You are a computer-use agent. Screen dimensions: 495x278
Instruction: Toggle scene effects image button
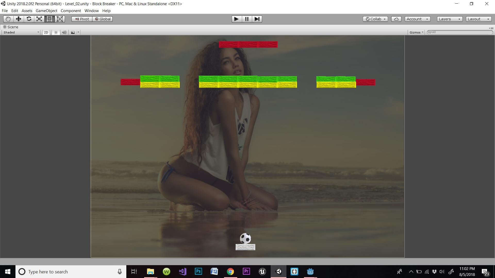point(73,32)
